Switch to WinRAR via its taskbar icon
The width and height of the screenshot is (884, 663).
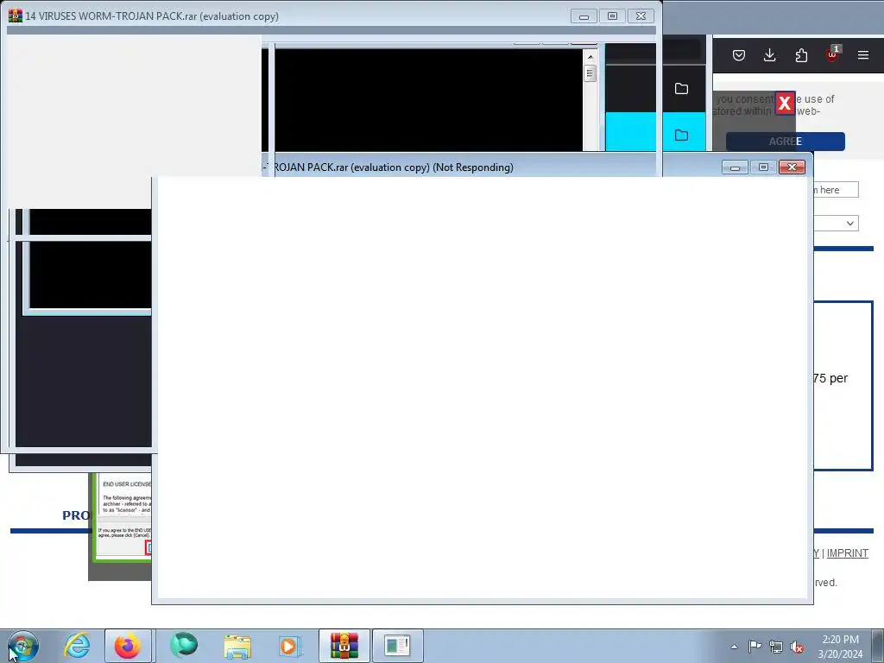point(344,646)
